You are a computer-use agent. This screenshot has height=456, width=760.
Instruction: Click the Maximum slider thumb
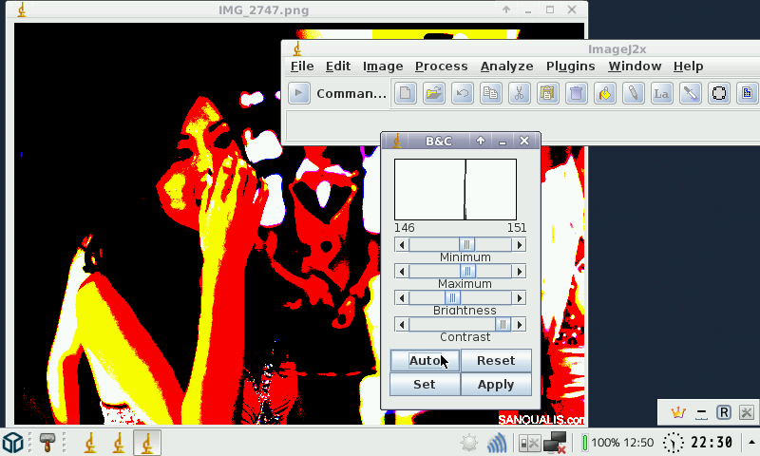[467, 272]
